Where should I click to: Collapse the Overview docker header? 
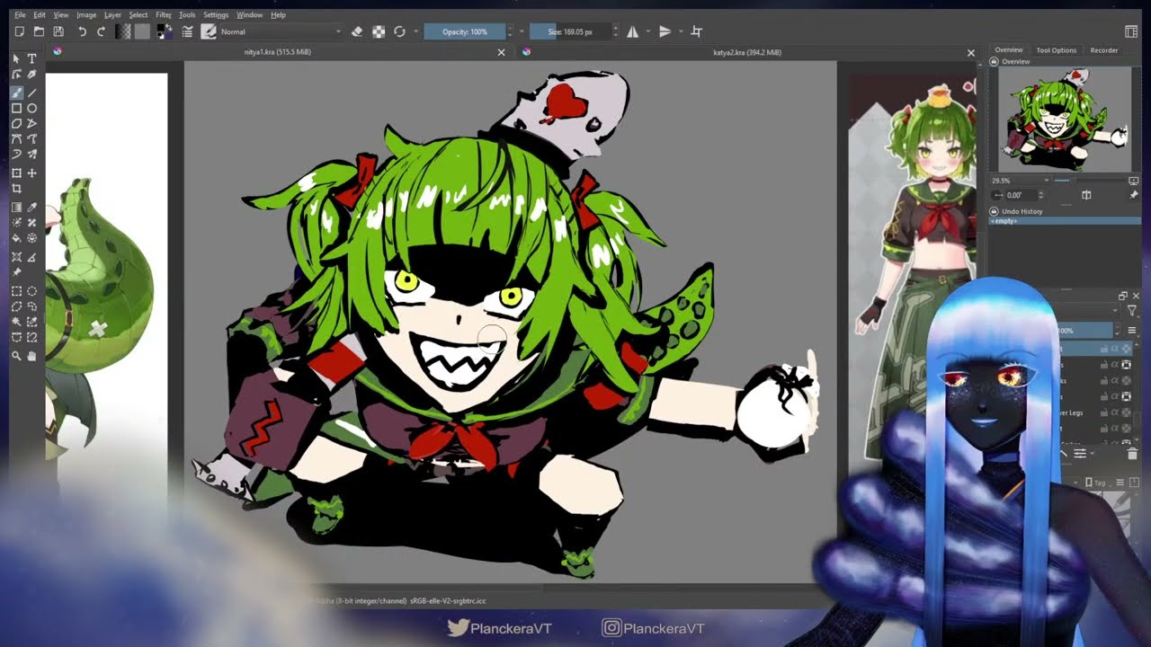coord(994,62)
